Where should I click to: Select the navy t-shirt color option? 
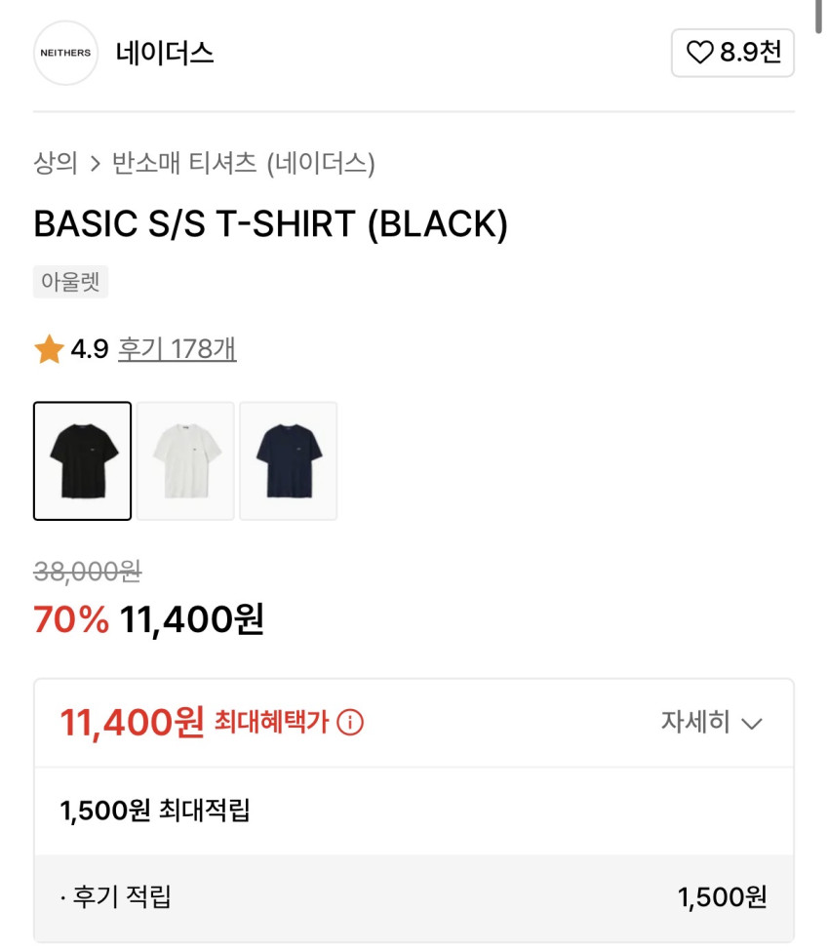point(289,461)
